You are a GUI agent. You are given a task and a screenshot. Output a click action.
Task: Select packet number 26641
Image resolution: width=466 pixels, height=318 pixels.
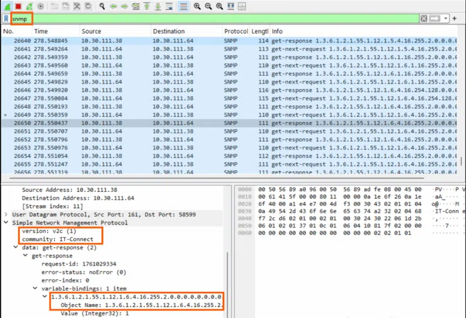pos(229,49)
